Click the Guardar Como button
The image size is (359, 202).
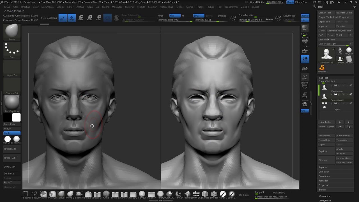point(344,13)
